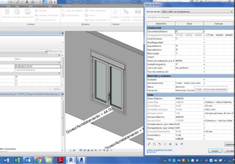Image resolution: width=235 pixels, height=164 pixels.
Task: Toggle the RepisaInterior checkbox
Action: [177, 46]
